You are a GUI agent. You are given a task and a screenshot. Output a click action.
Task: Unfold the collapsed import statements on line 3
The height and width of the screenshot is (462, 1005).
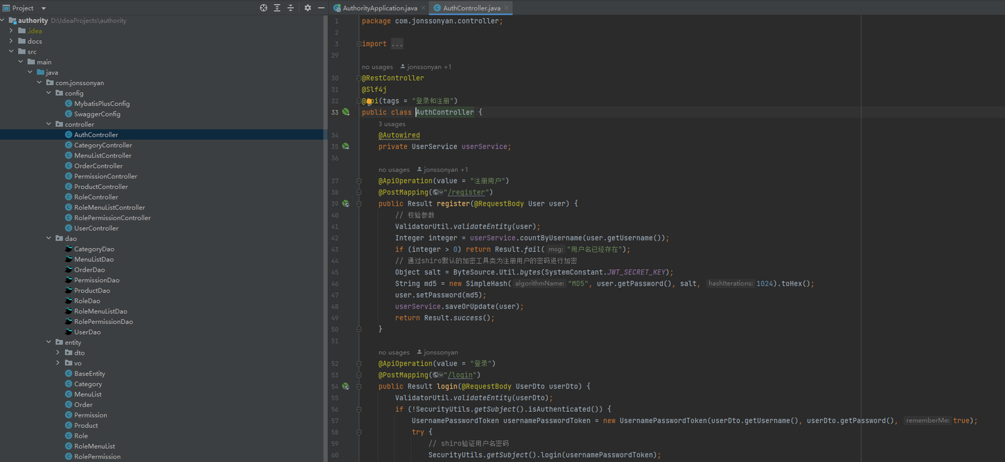pos(396,43)
